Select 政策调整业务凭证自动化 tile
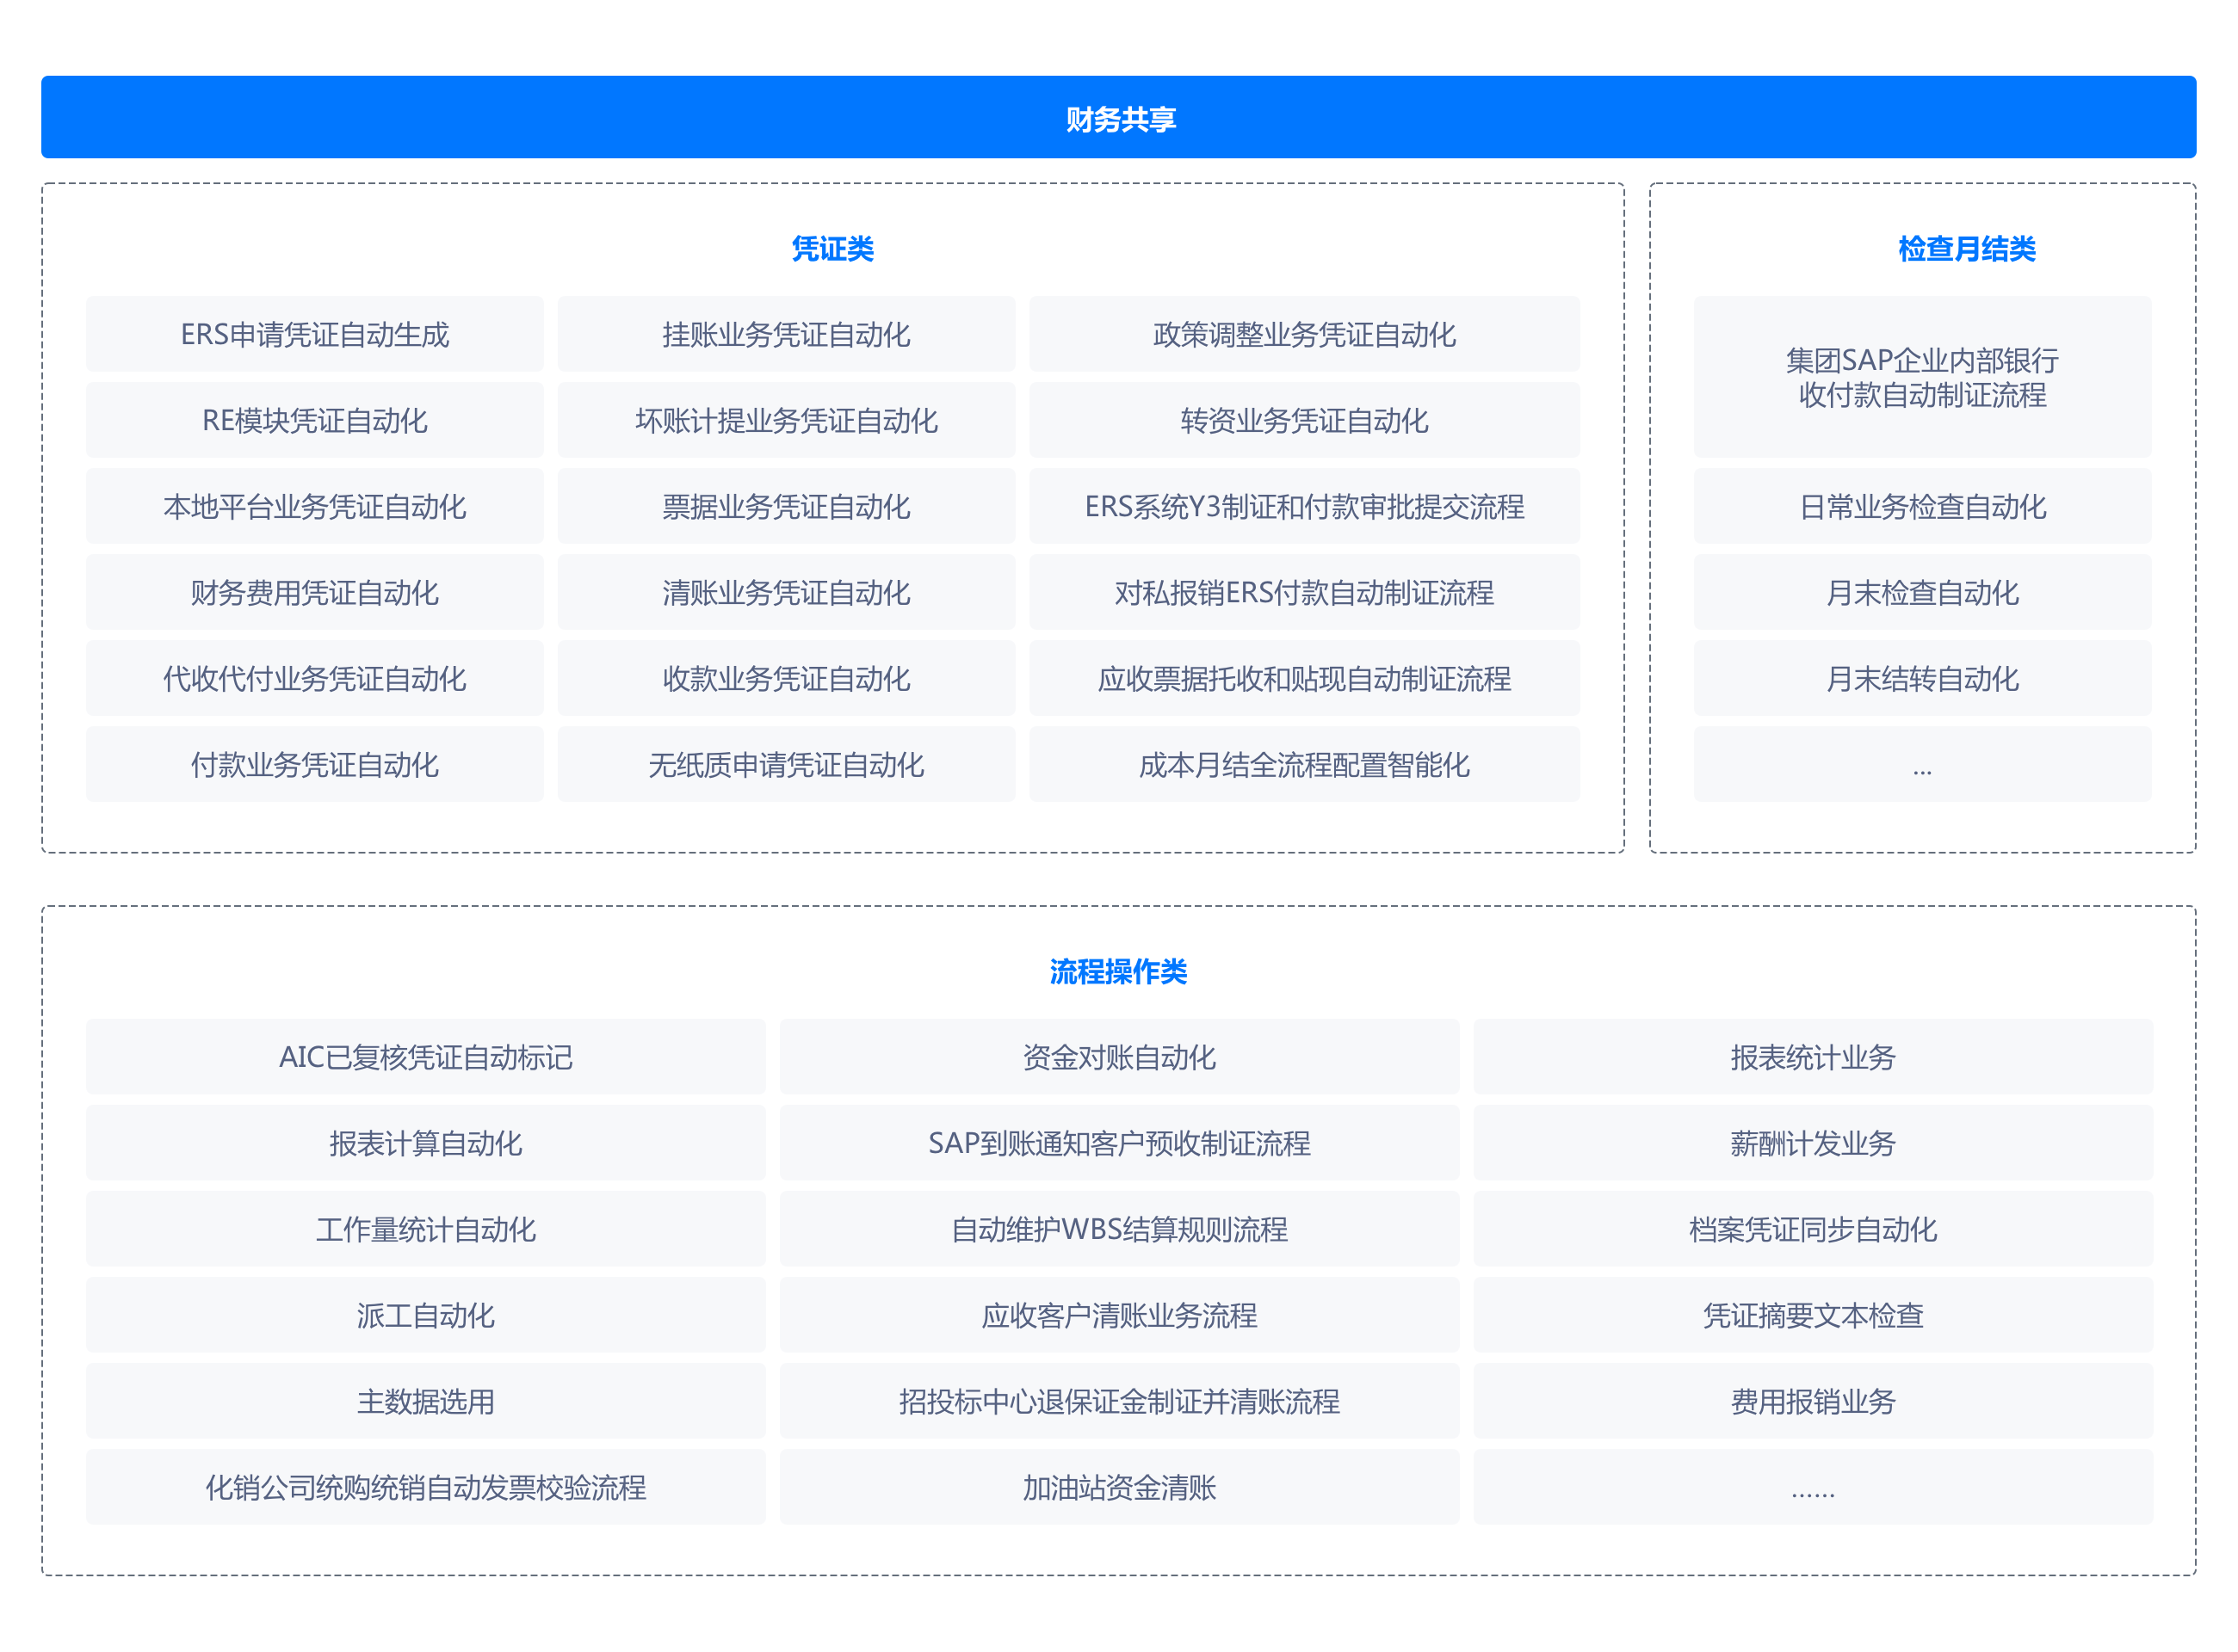 click(x=1303, y=334)
